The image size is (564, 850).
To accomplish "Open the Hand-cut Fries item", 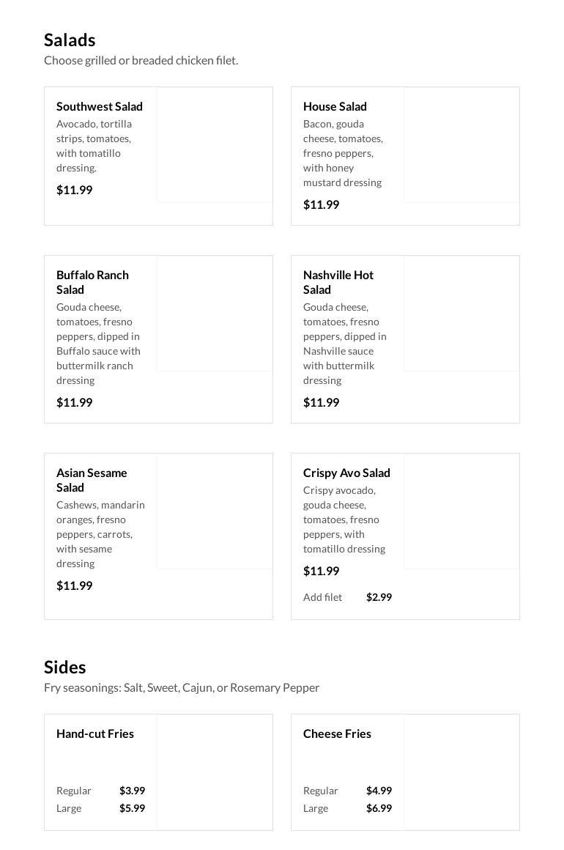I will (x=95, y=733).
